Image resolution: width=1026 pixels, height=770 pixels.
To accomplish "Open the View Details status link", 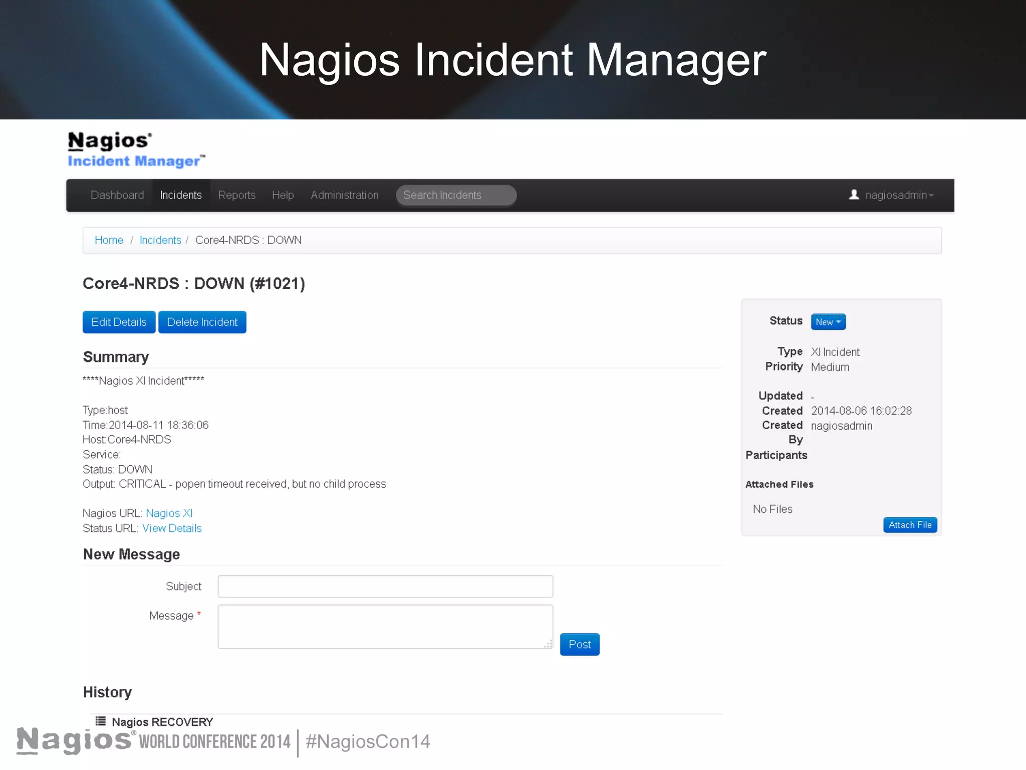I will click(x=172, y=528).
